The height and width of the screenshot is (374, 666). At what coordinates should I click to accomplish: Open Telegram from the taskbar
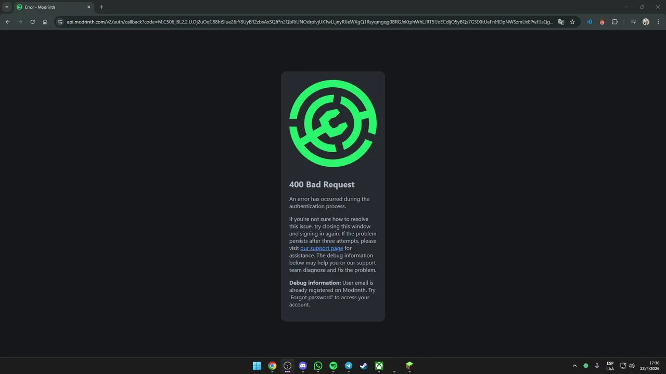point(349,366)
